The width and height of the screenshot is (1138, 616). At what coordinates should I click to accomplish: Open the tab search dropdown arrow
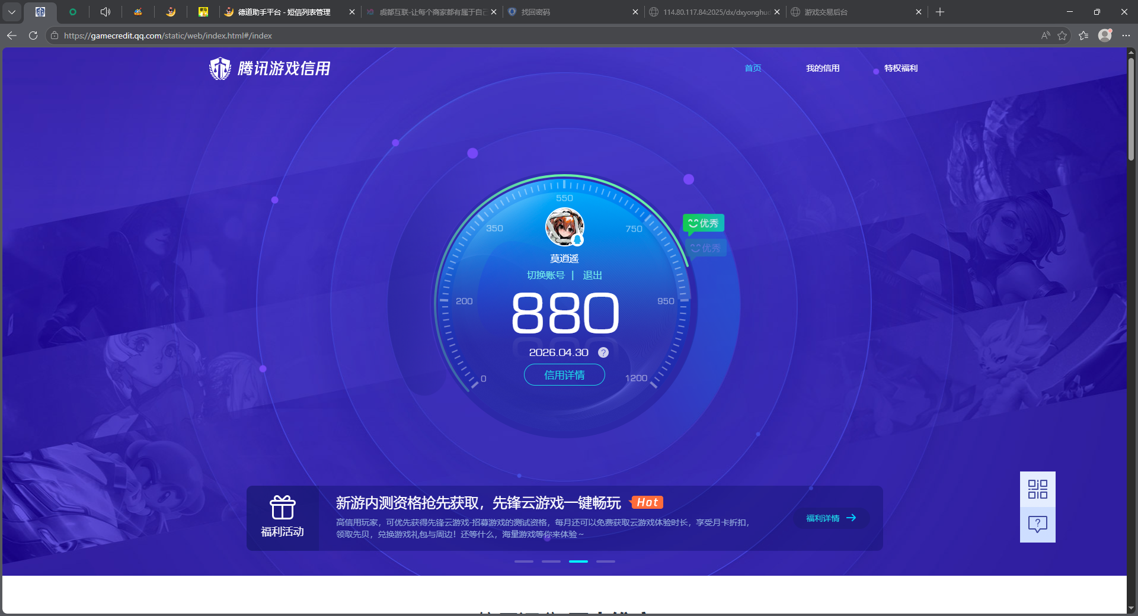pos(11,12)
